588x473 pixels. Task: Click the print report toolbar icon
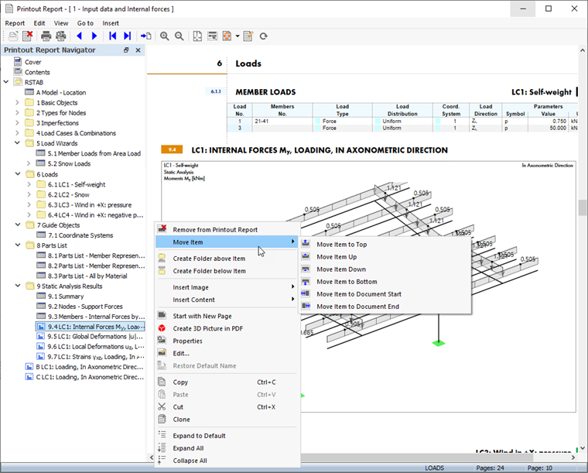click(x=46, y=36)
